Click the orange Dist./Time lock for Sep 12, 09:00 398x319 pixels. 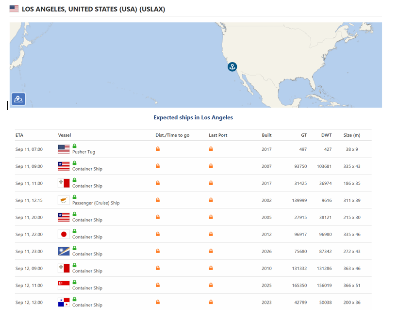[x=158, y=268]
